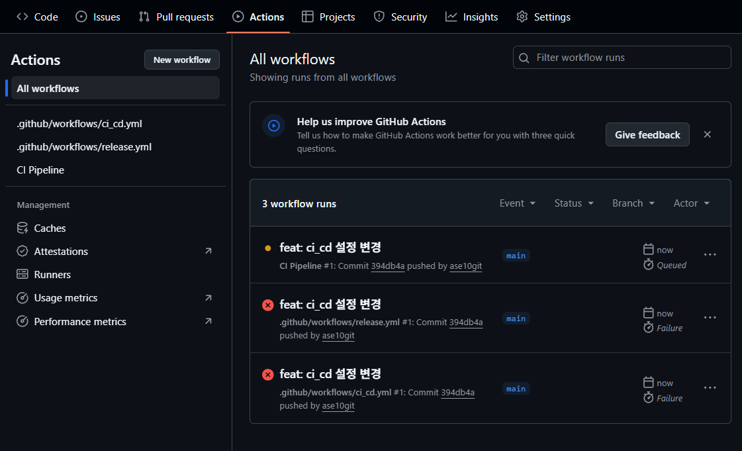Click the Attestations verified badge icon
The image size is (742, 451).
(x=23, y=251)
